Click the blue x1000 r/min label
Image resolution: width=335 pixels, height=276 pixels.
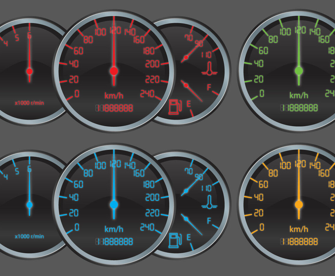29,236
